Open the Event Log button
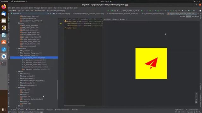 pyautogui.click(x=180, y=110)
